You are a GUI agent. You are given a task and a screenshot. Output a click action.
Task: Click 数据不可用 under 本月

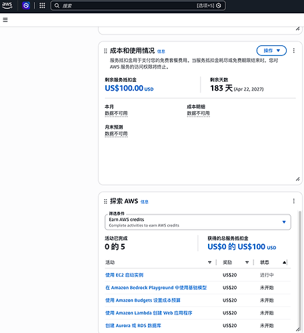tap(116, 113)
